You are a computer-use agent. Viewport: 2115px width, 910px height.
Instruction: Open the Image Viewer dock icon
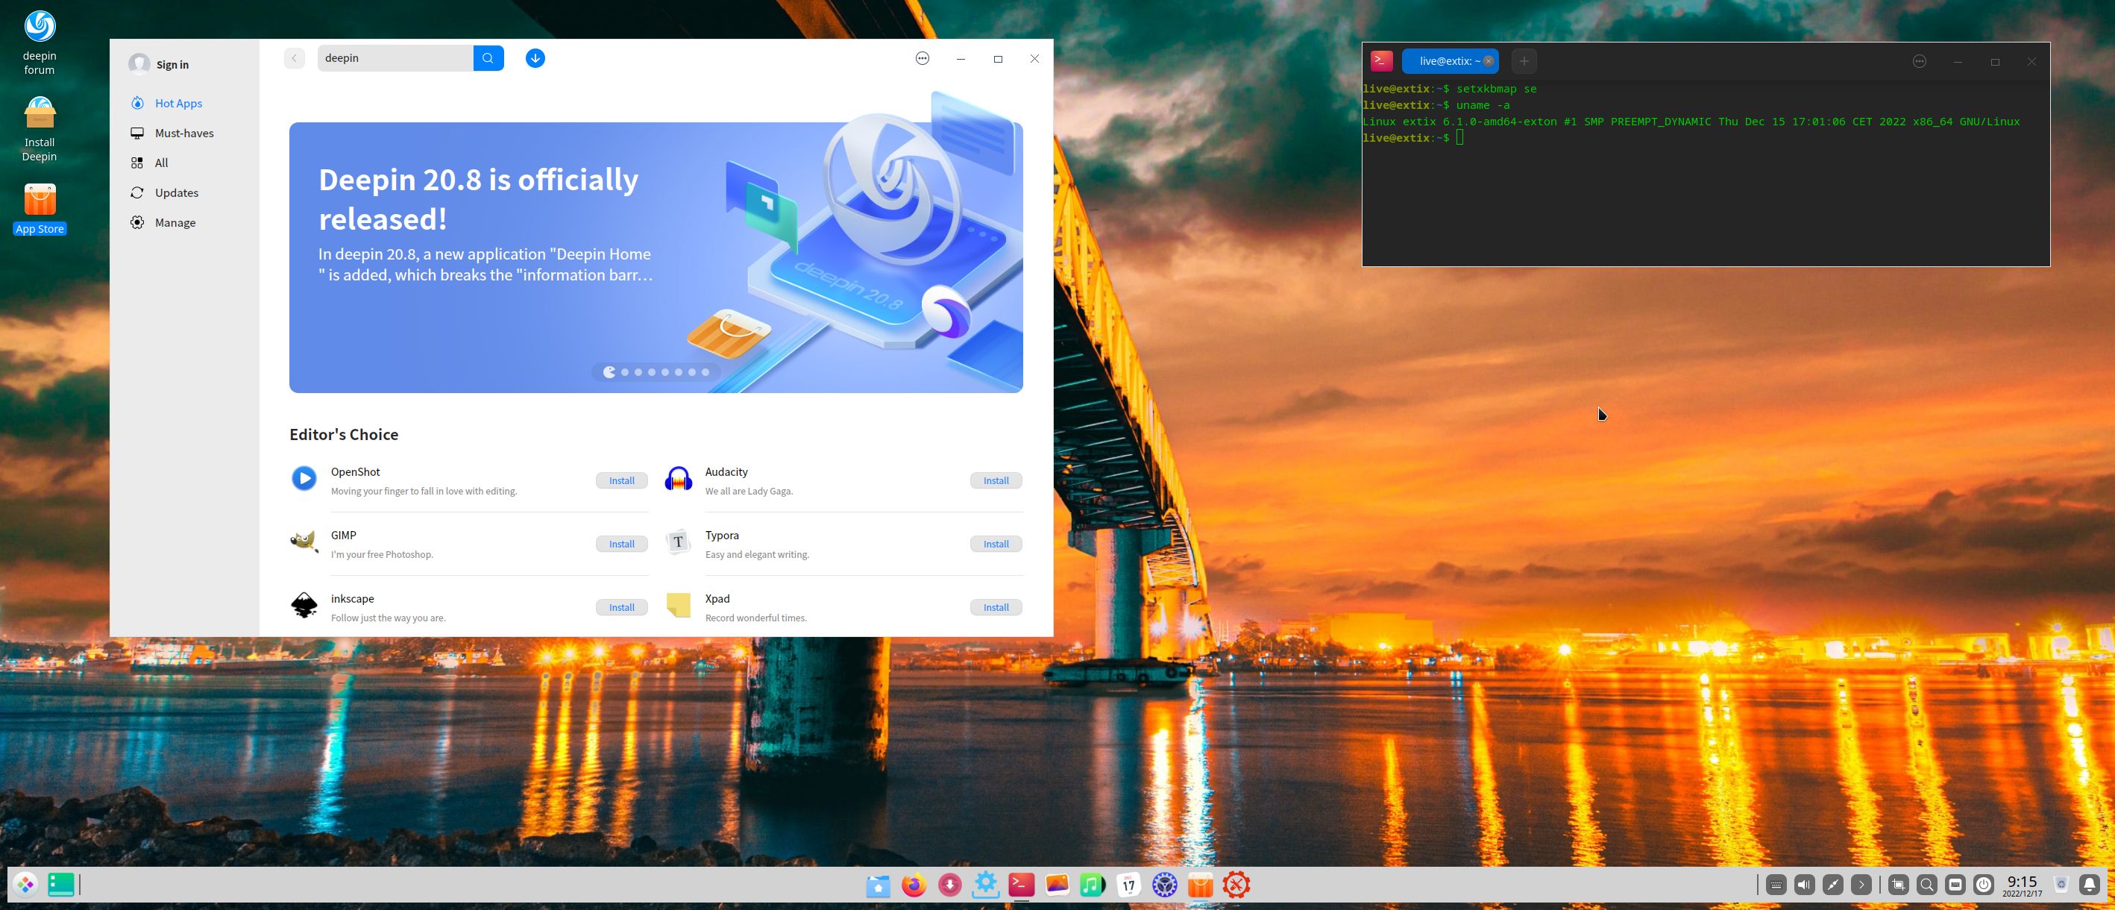click(x=1057, y=885)
